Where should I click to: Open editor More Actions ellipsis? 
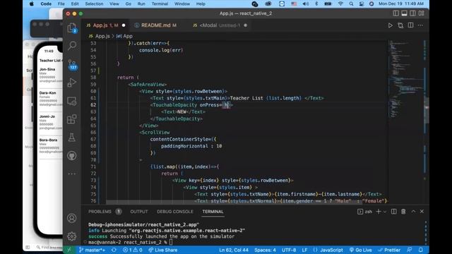tap(421, 25)
